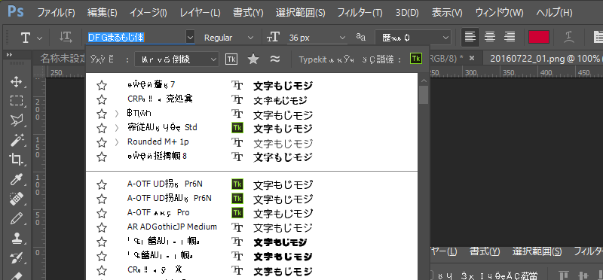603x280 pixels.
Task: Select the Polygonal Lasso tool
Action: (16, 120)
